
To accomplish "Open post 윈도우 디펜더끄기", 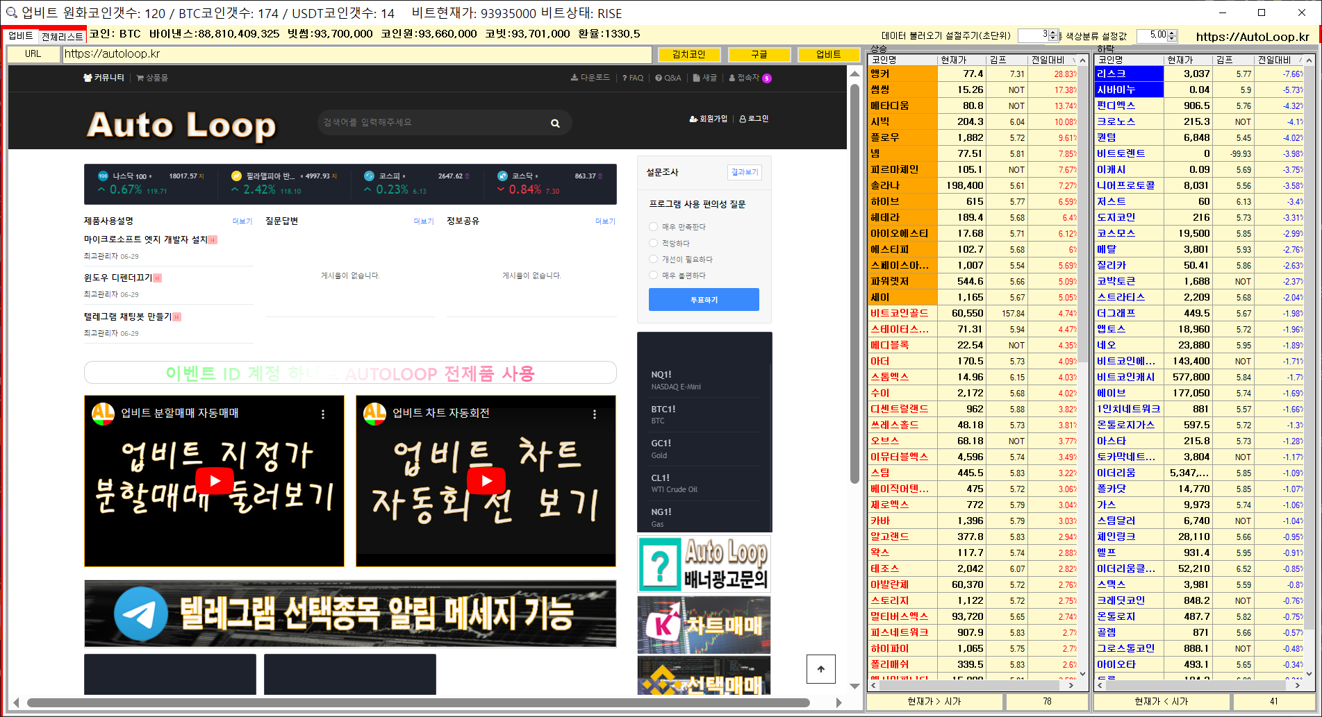I will coord(118,278).
